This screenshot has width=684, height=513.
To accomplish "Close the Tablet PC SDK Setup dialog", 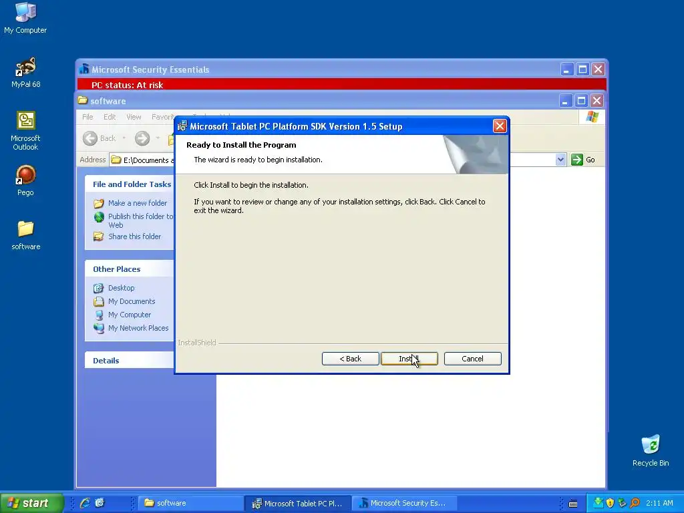I will click(x=500, y=126).
